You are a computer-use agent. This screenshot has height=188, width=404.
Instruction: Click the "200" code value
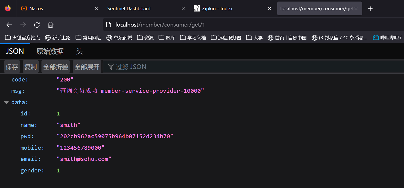point(65,79)
